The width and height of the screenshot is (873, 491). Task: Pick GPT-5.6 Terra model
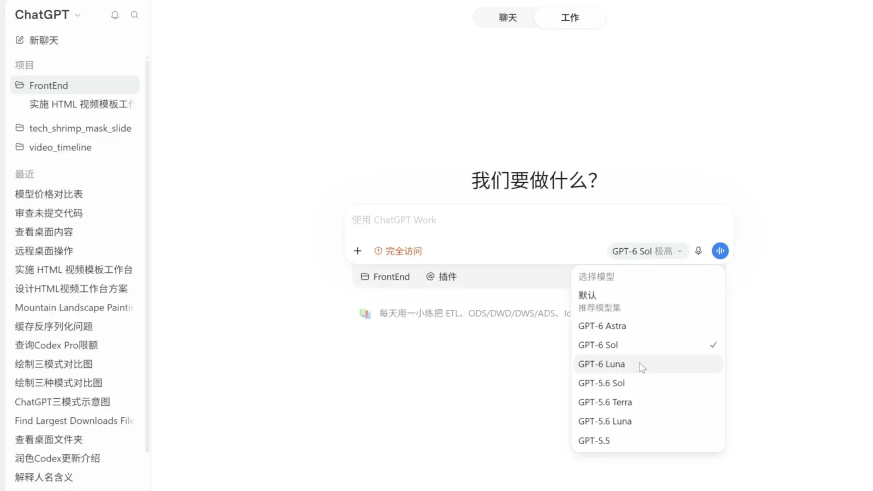tap(648, 402)
